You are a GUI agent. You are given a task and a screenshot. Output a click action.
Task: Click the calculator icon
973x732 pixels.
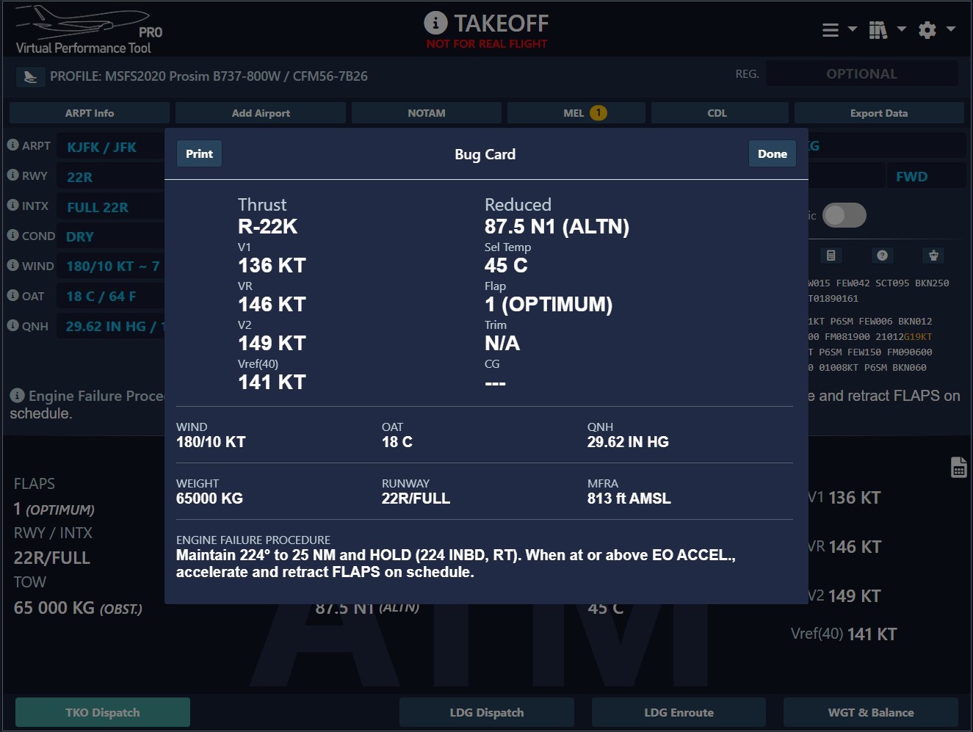pyautogui.click(x=831, y=256)
